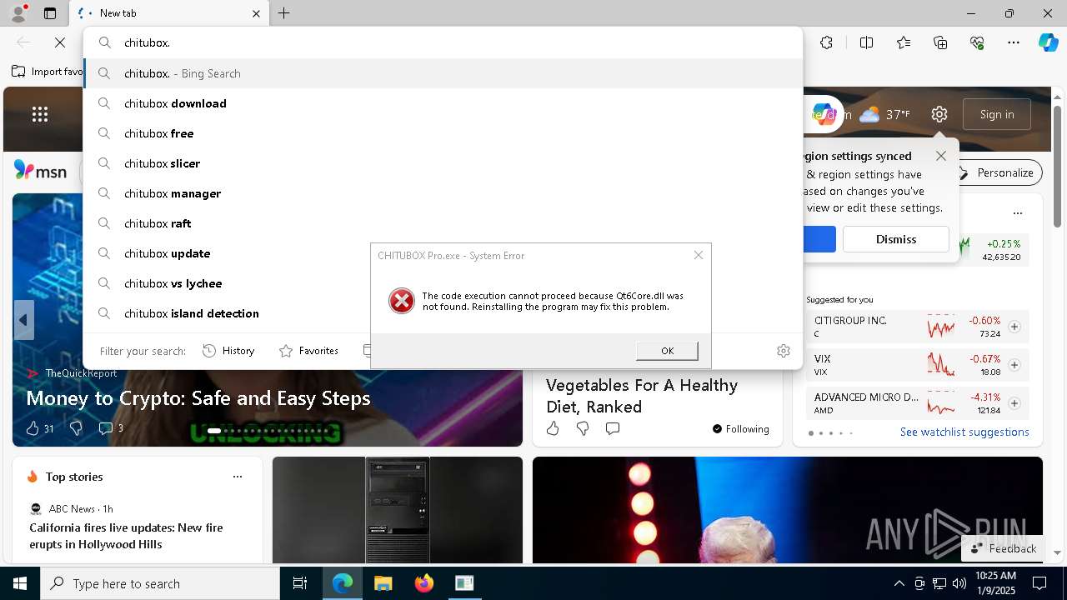
Task: Like the Vegetables article
Action: (x=553, y=428)
